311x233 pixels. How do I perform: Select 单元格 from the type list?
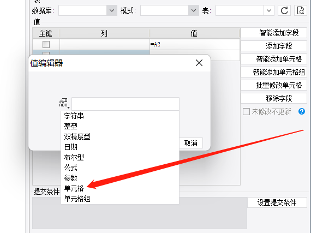(x=120, y=188)
